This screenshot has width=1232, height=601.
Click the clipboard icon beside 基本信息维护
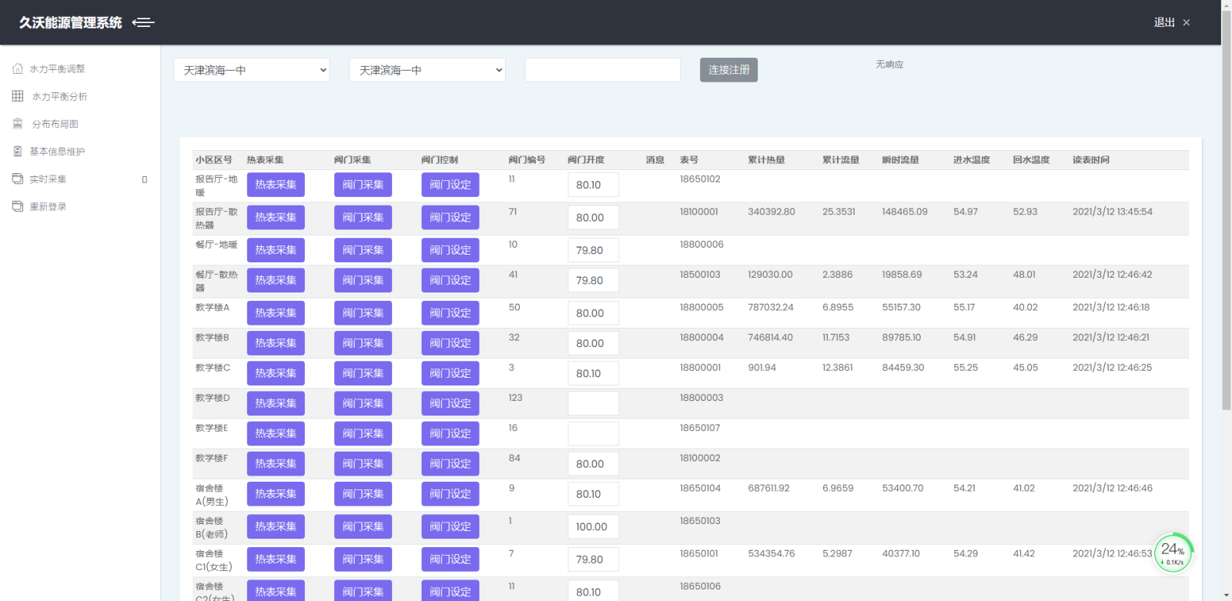pos(18,152)
